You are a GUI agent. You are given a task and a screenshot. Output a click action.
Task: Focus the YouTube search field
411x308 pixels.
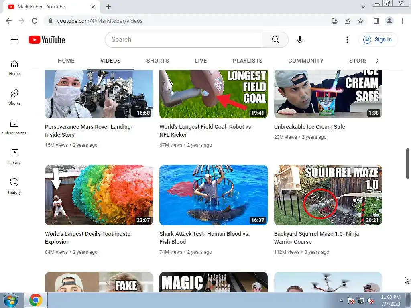[184, 40]
